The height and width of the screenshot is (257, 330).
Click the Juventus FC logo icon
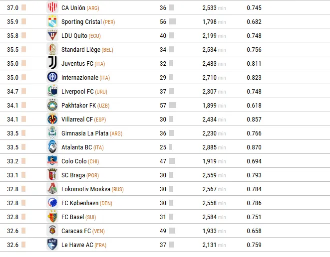(52, 63)
